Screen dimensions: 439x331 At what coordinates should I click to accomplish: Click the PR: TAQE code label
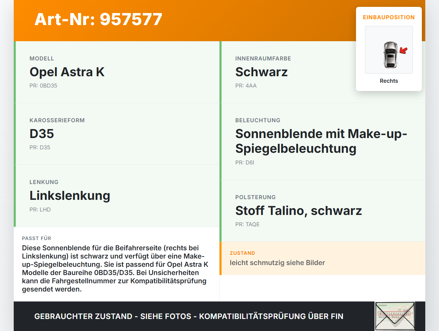click(x=247, y=224)
